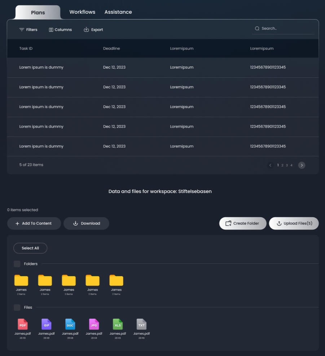325x356 pixels.
Task: Go to next page with right chevron
Action: click(302, 165)
